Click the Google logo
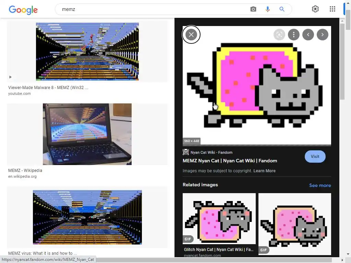The width and height of the screenshot is (351, 263). click(23, 10)
